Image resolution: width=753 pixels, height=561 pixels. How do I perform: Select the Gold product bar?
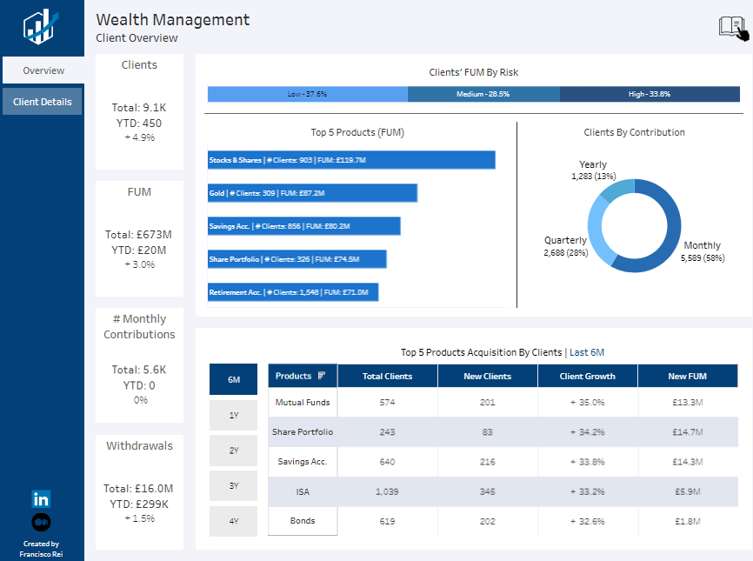point(312,193)
